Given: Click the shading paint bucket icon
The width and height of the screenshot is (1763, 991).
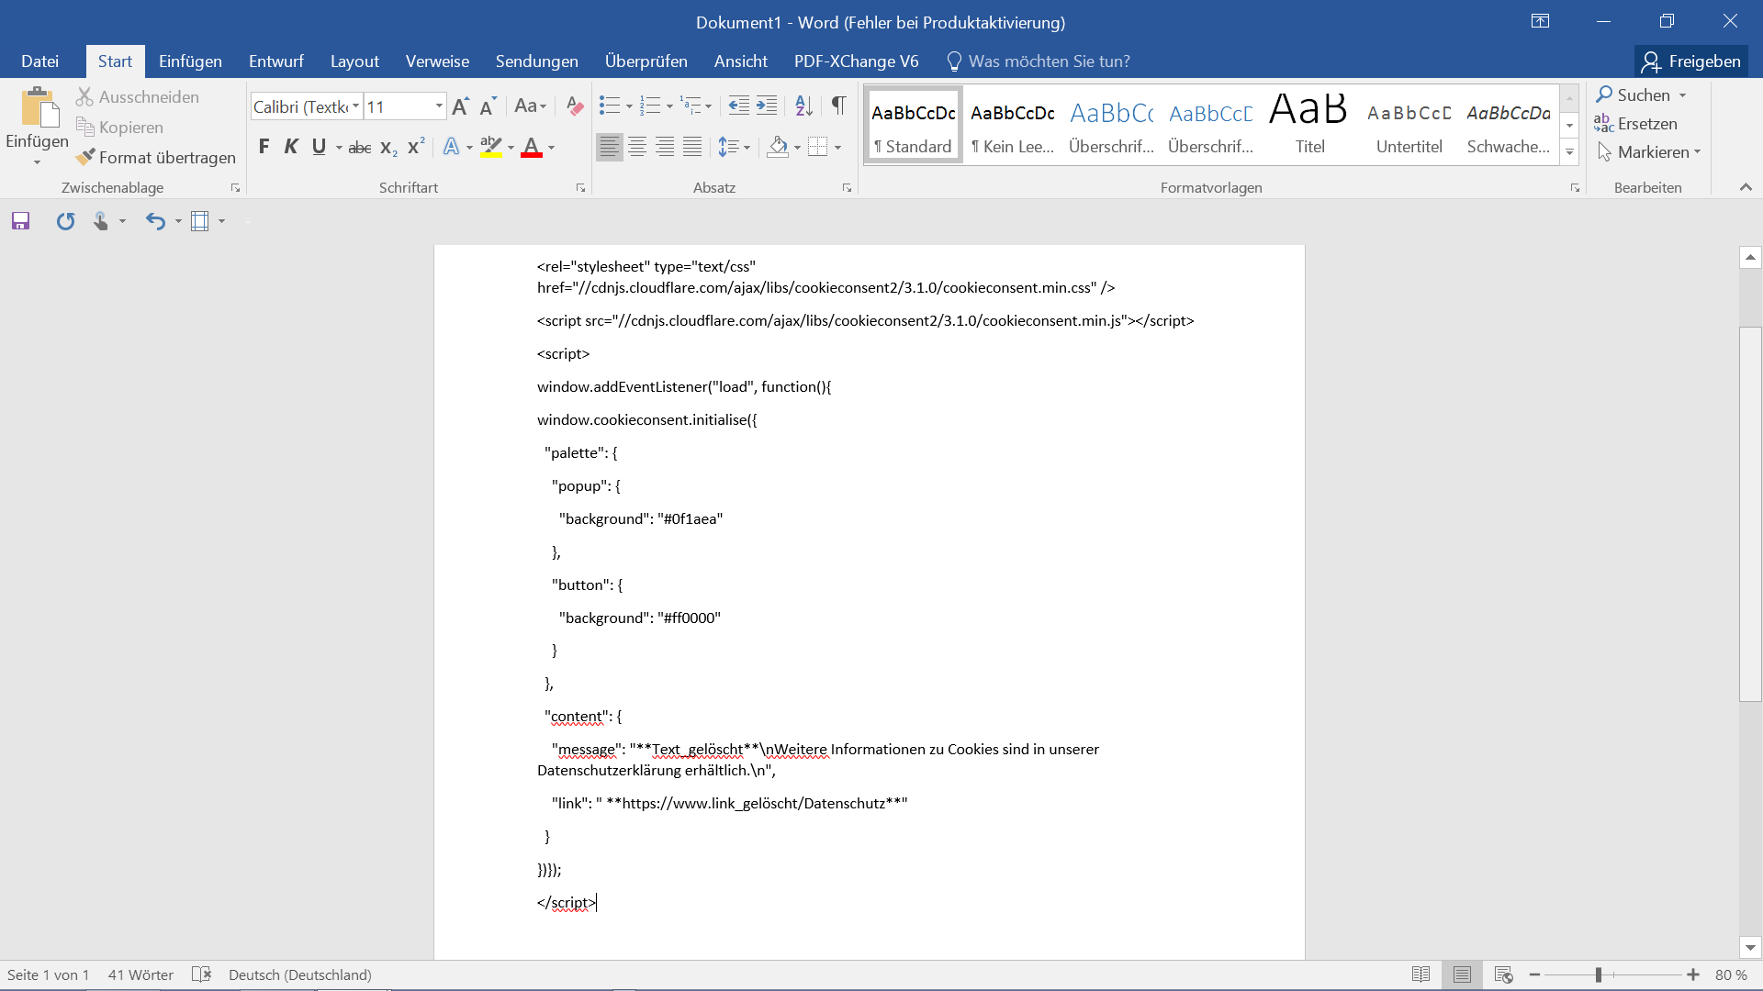Looking at the screenshot, I should [x=778, y=147].
